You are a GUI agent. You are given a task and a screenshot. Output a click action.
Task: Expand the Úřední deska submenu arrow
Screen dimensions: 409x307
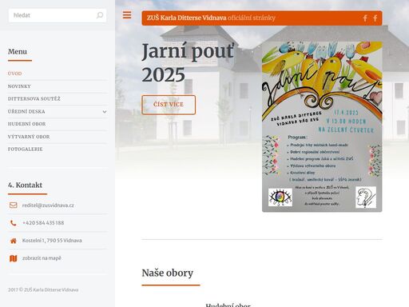point(105,112)
